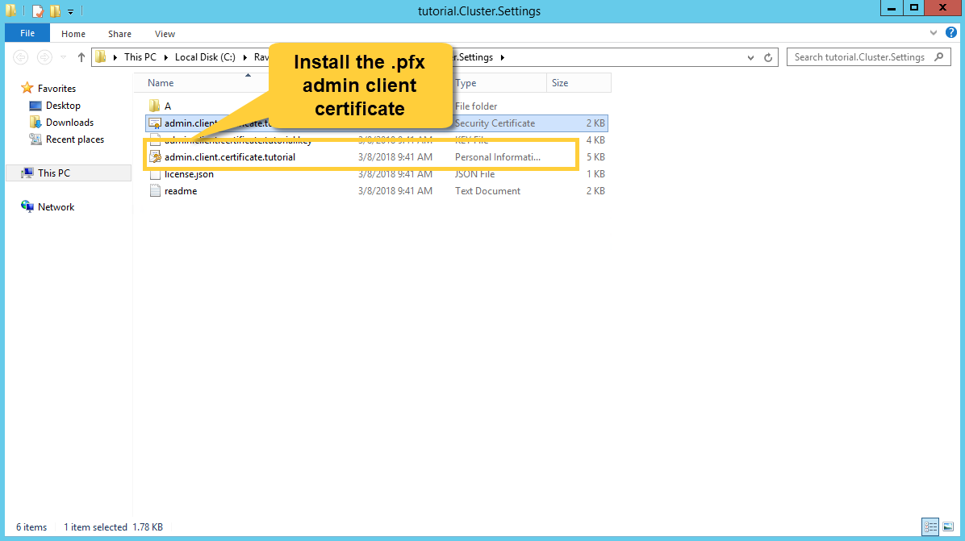Open Help with the question mark icon

950,32
